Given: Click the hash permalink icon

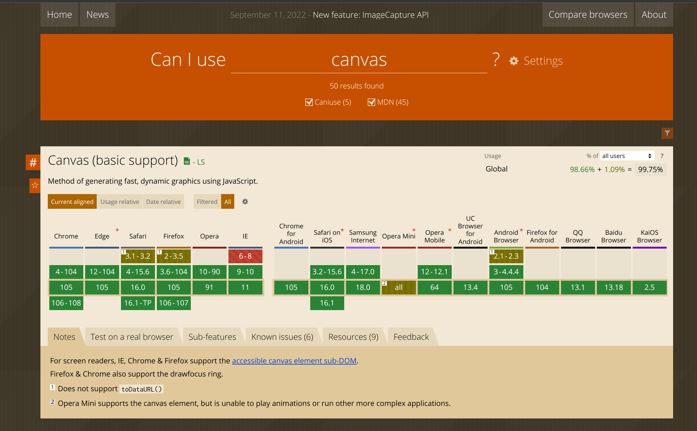Looking at the screenshot, I should [33, 162].
